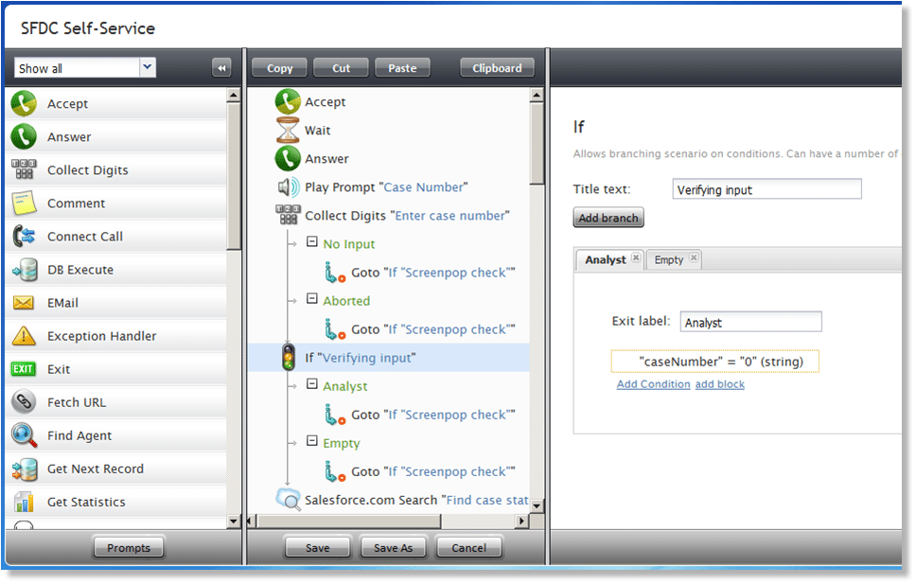Click the Paste button
916x584 pixels.
click(402, 68)
